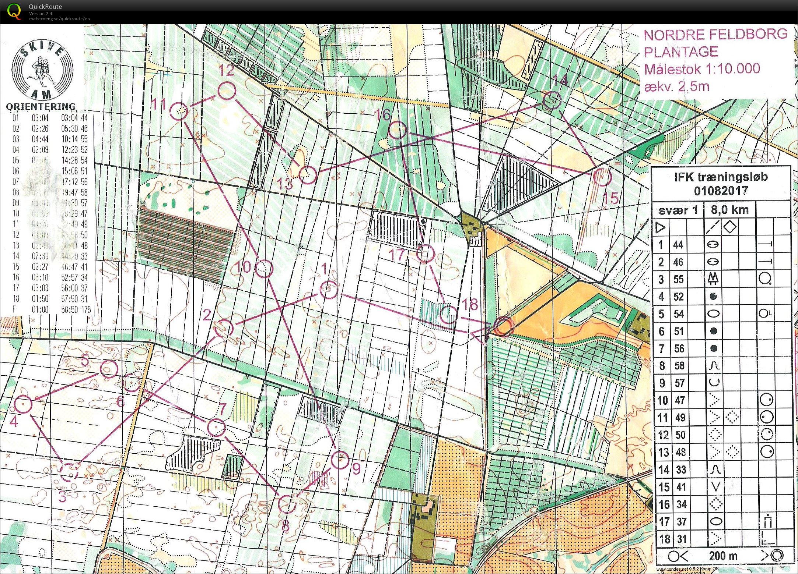Click the NORDRE FELDBORG title text
798x574 pixels.
click(x=715, y=35)
